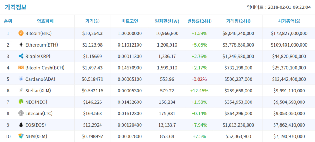Screen dimensions: 315x142
Task: Click the -0.02% Cardano change value
Action: (x=200, y=79)
